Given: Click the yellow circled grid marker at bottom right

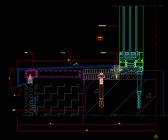Looking at the screenshot, I should [156, 137].
